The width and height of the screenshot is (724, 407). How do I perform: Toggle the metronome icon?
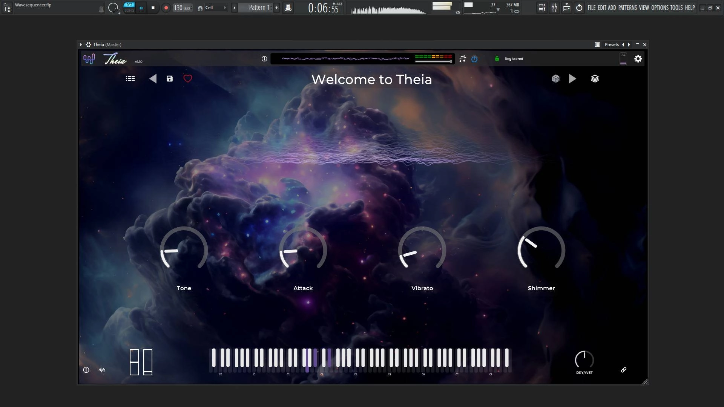pos(288,8)
